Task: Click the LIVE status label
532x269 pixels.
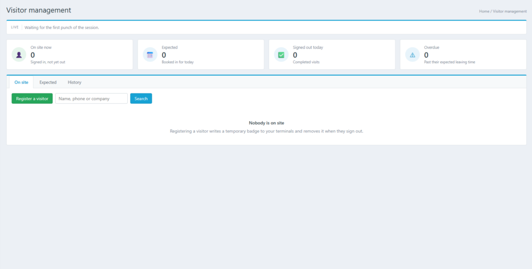Action: (x=15, y=28)
